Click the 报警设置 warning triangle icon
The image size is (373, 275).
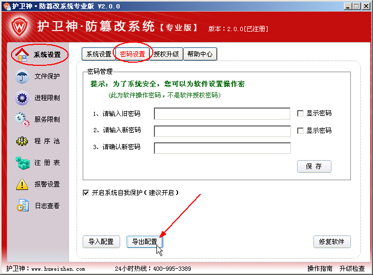coord(22,184)
